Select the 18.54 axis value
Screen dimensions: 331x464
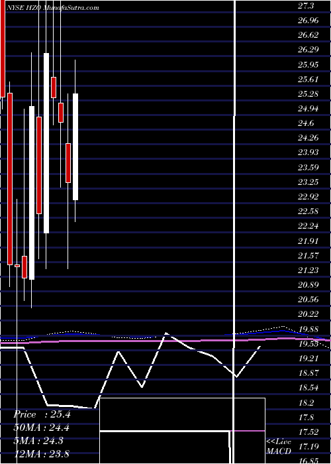[308, 387]
